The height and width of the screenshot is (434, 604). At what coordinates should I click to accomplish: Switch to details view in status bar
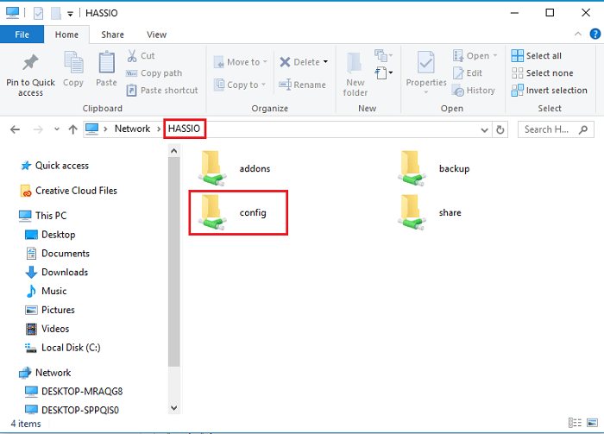(x=577, y=425)
